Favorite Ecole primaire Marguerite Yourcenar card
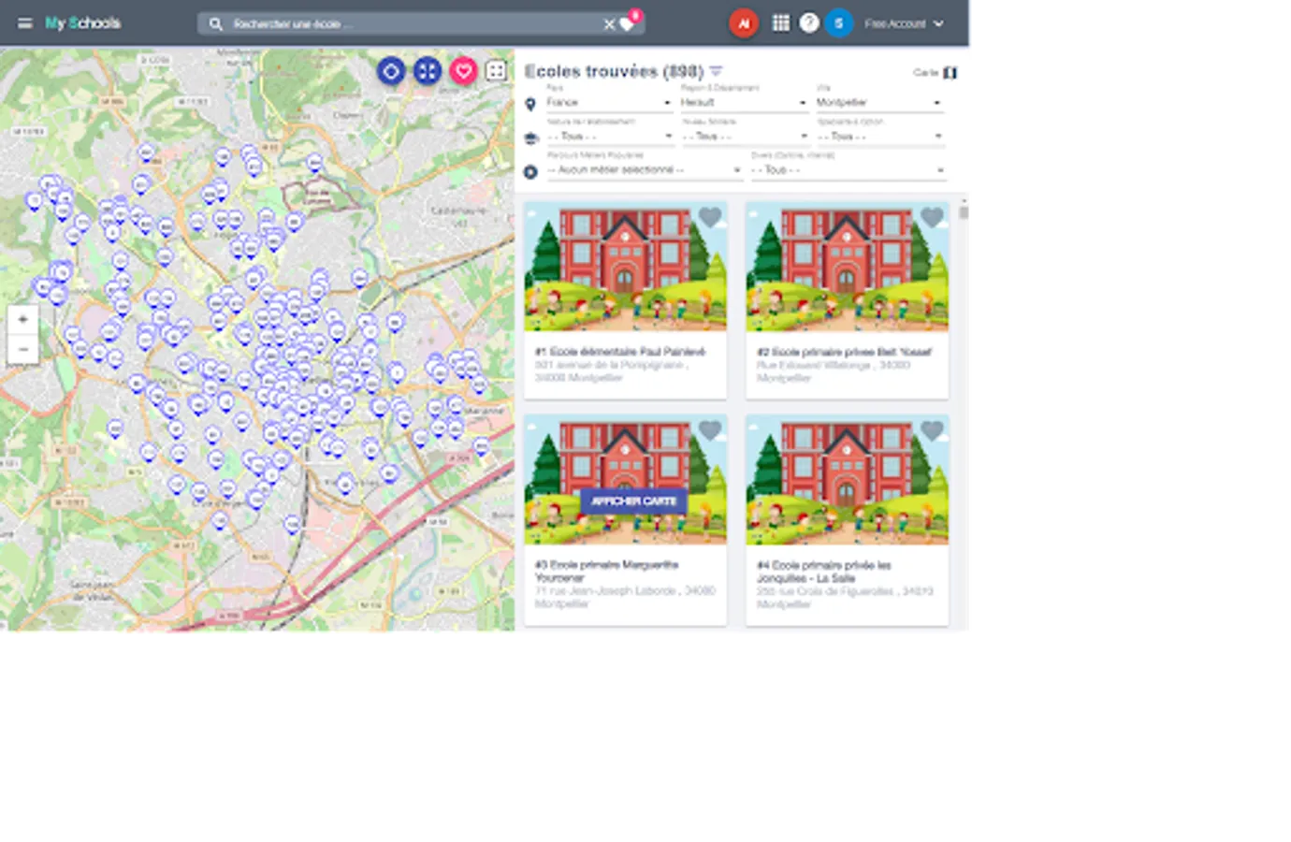This screenshot has width=1291, height=842. click(710, 430)
